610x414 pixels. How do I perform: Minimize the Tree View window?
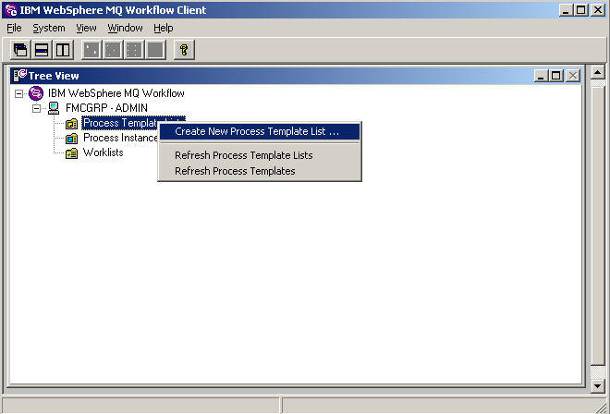pos(541,76)
